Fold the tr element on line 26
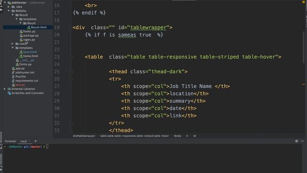This screenshot has height=173, width=307. coord(71,79)
